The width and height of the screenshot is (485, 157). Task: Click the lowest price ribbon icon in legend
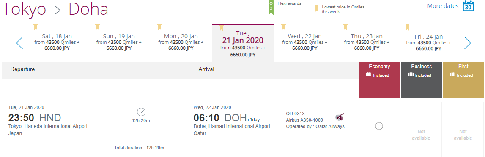tap(317, 8)
